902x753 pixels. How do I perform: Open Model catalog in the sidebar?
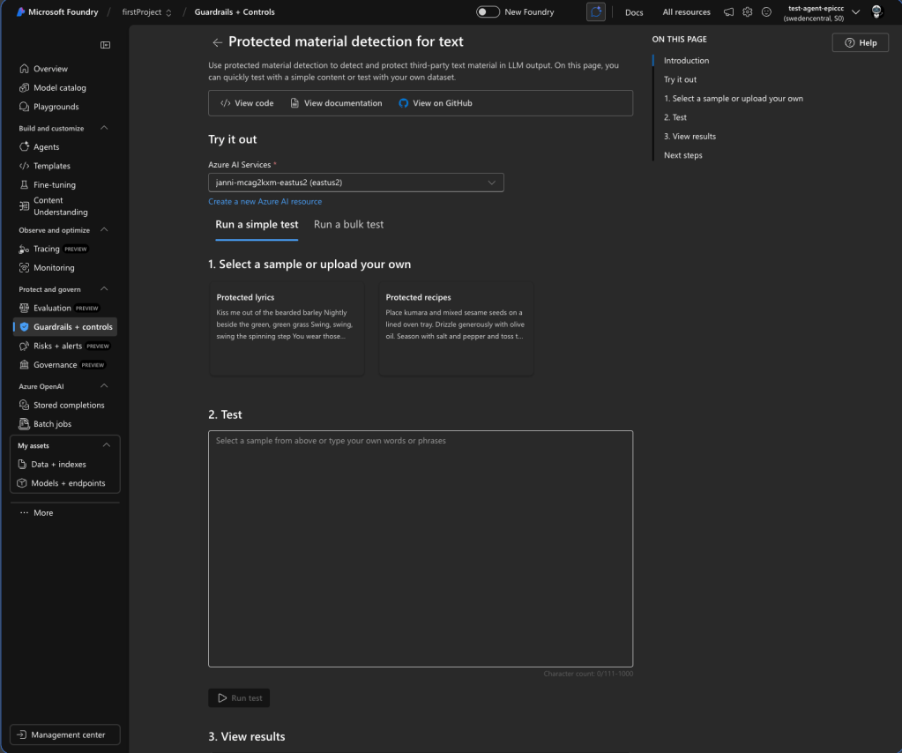pos(59,87)
